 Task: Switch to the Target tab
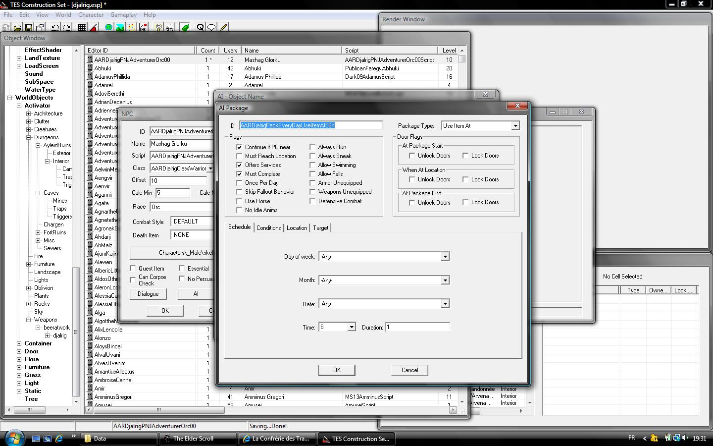click(320, 228)
